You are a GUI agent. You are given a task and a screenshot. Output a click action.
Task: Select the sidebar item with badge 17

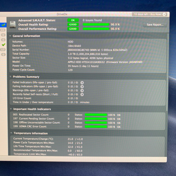point(3,49)
